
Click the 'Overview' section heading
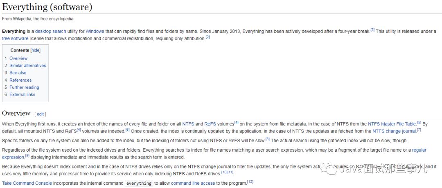point(16,113)
